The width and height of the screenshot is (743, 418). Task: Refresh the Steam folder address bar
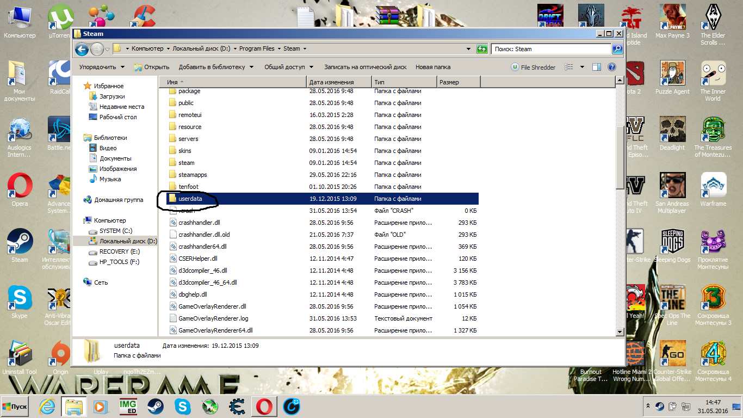click(482, 49)
